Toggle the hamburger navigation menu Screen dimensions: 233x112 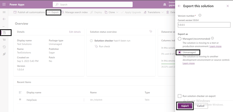[x=4, y=12]
